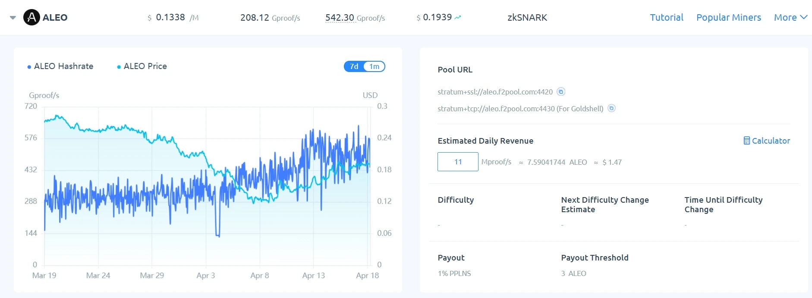812x298 pixels.
Task: Click the zkSNARK algorithm label
Action: click(527, 18)
